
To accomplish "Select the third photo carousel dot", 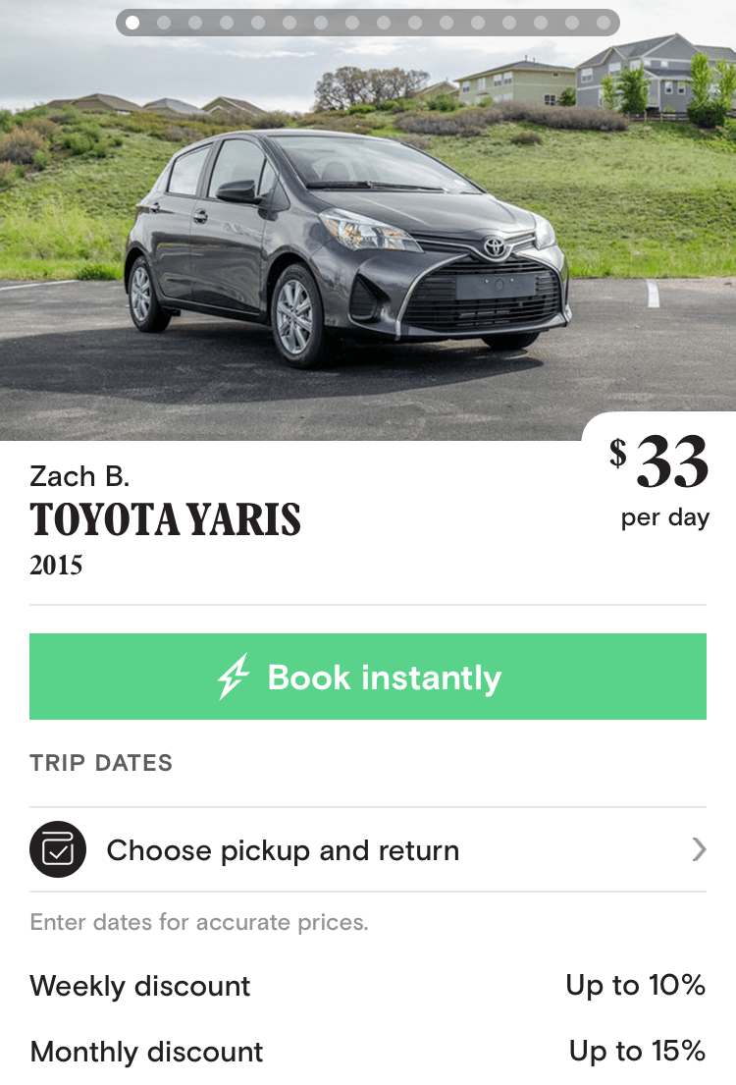I will (195, 23).
